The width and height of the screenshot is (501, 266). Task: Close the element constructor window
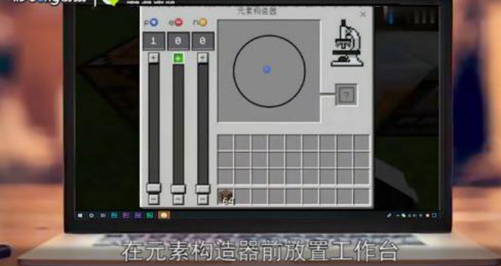[x=363, y=14]
